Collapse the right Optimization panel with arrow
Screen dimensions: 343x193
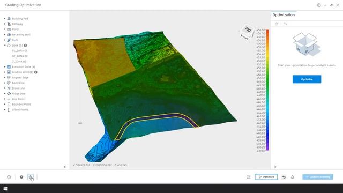tap(275, 167)
